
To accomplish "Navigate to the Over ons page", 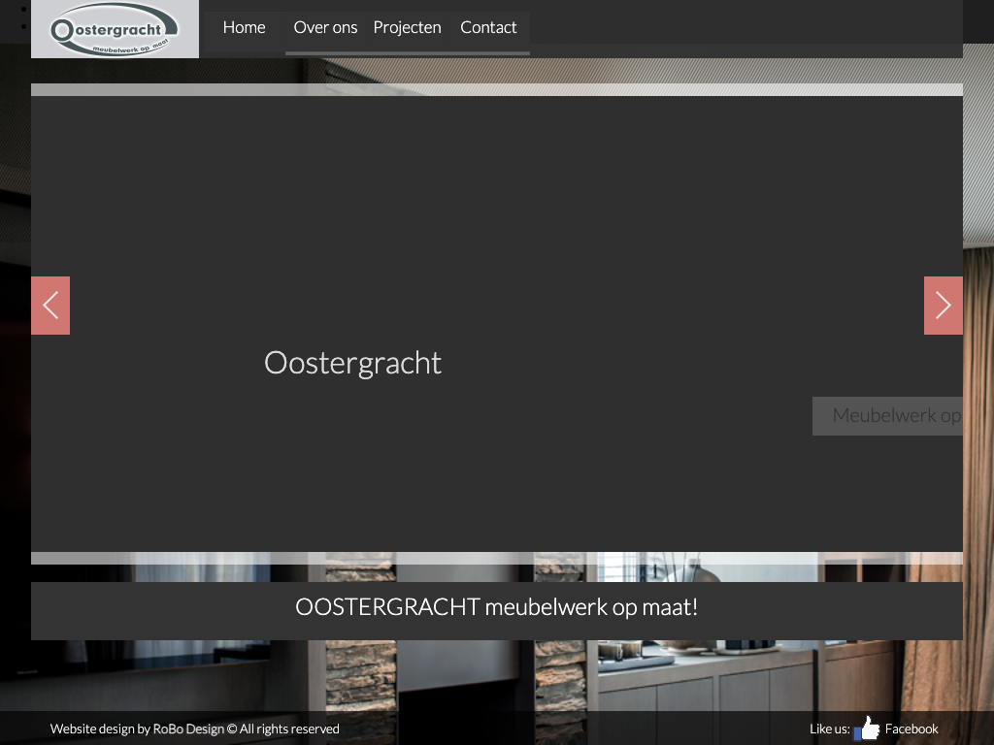I will 325,27.
